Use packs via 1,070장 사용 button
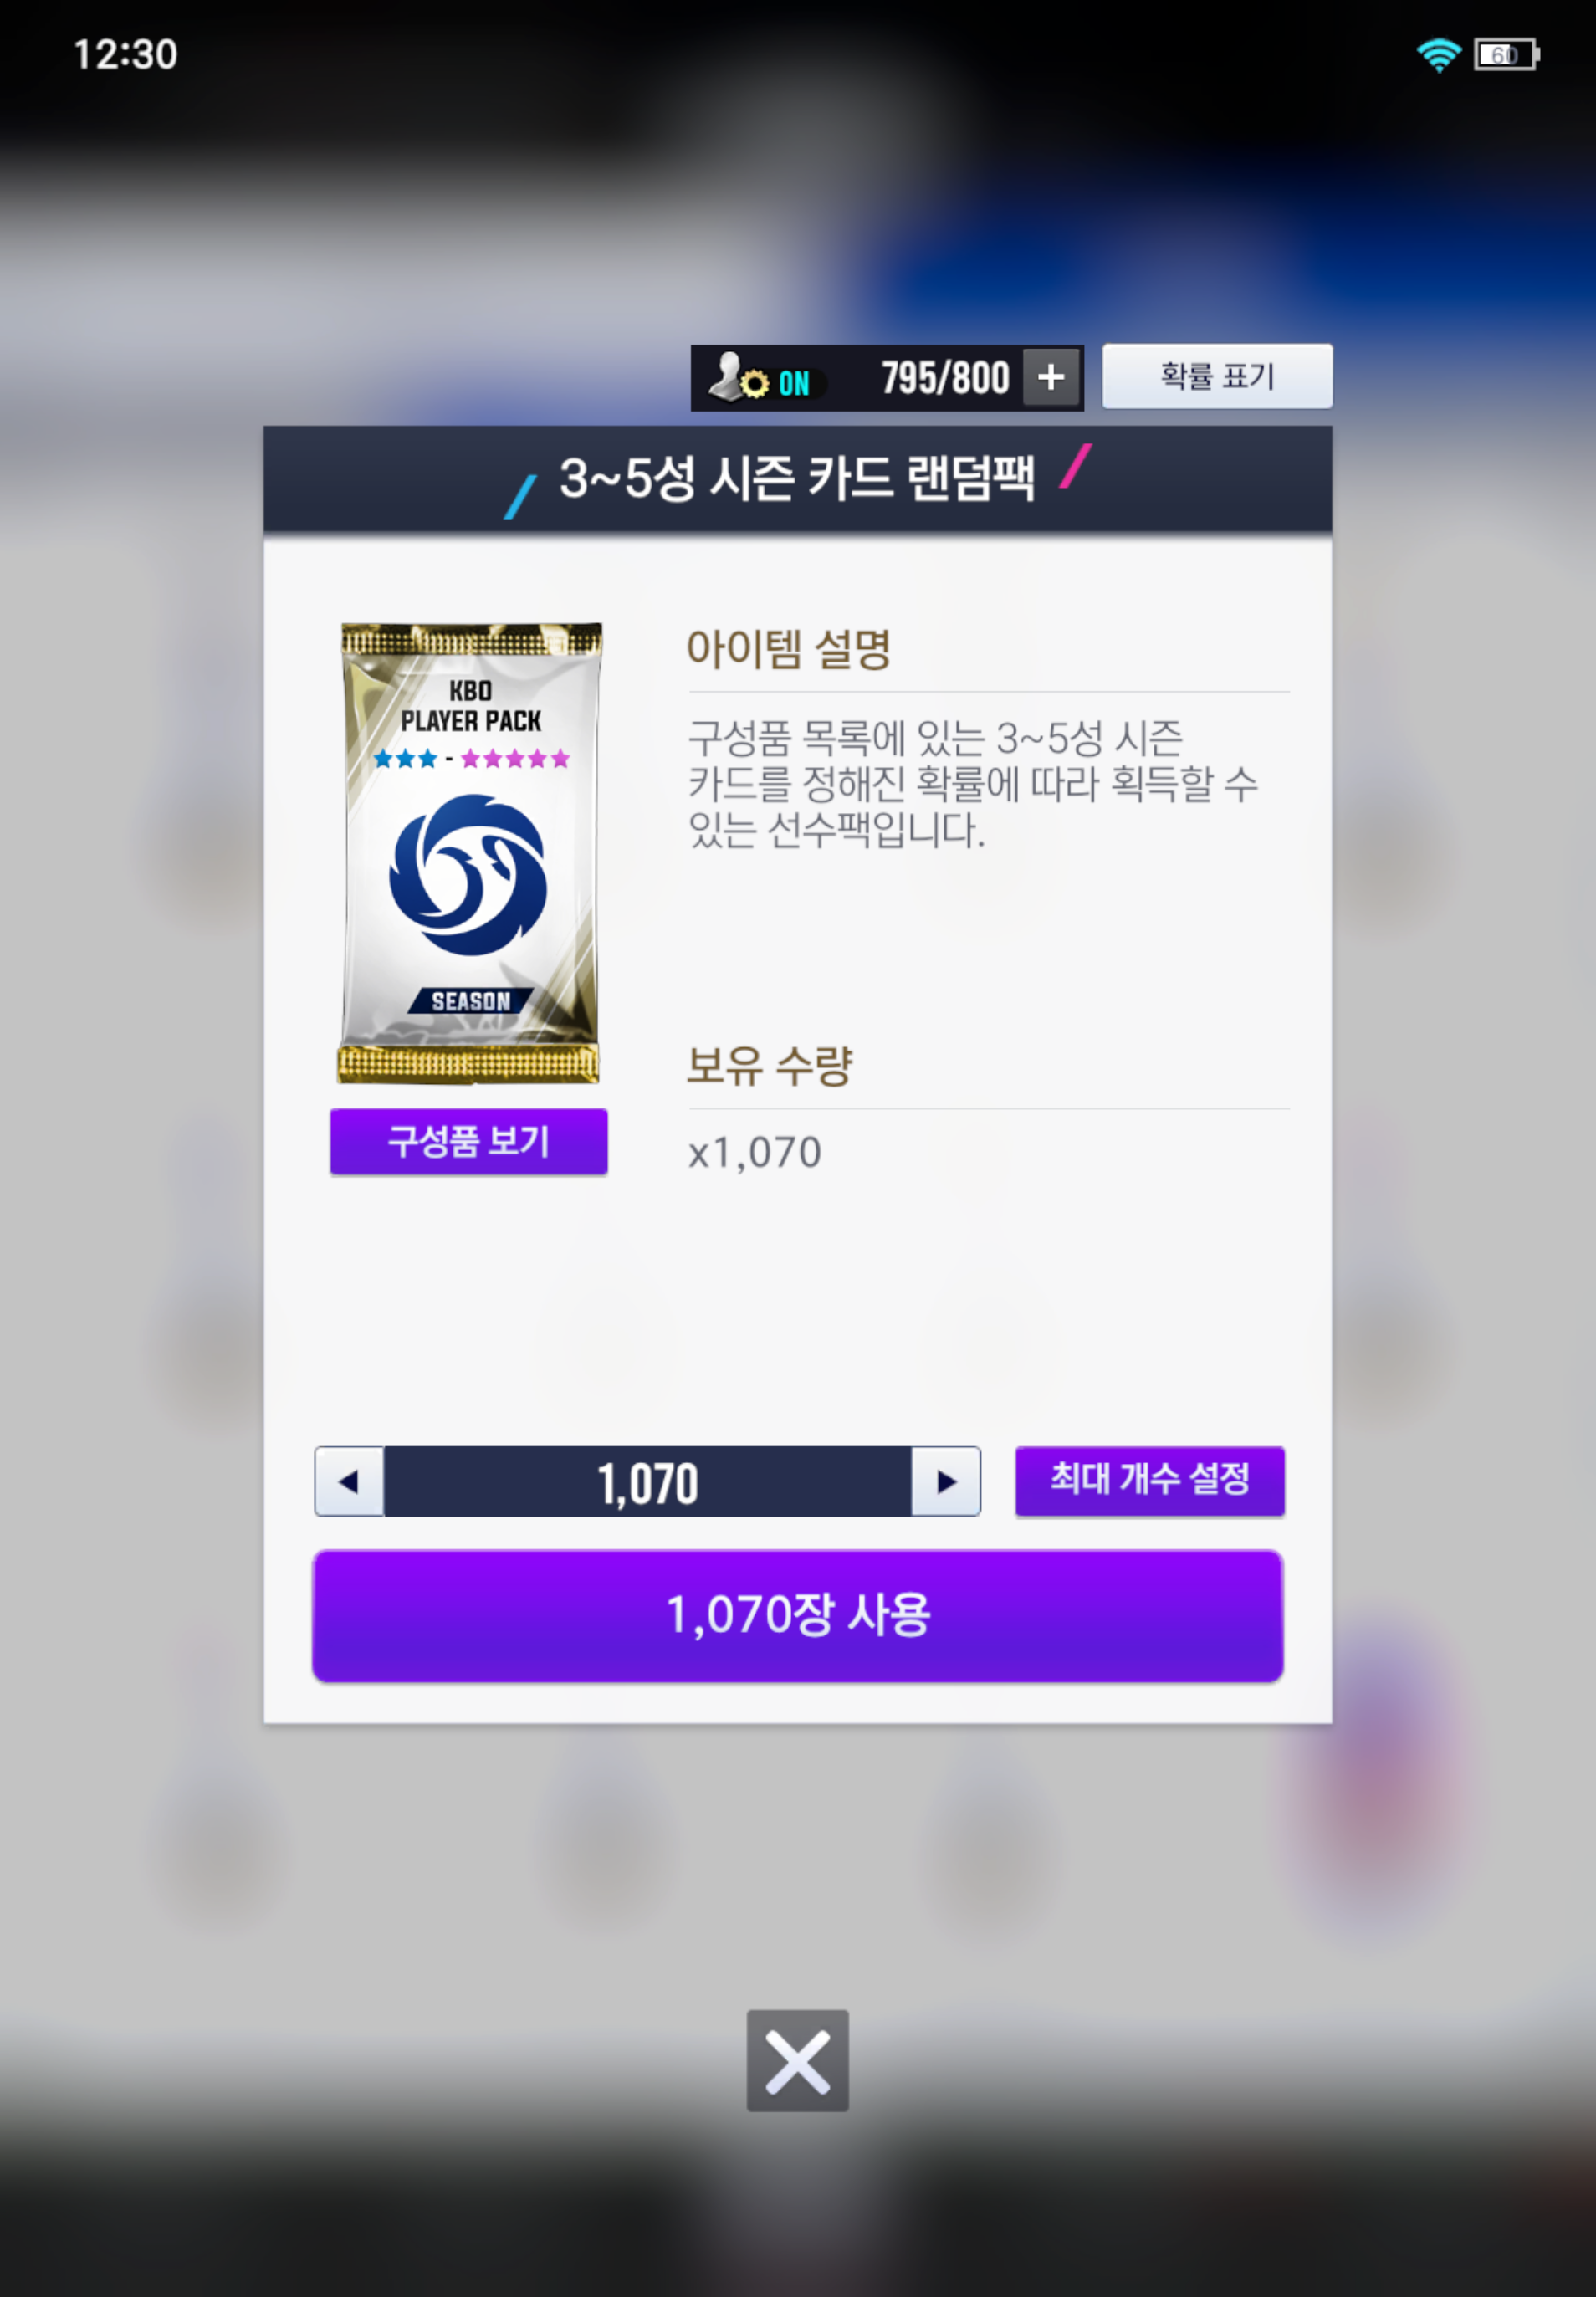 click(x=797, y=1615)
